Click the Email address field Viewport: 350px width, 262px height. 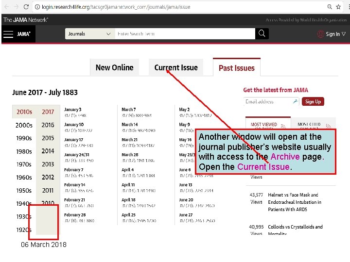(271, 101)
